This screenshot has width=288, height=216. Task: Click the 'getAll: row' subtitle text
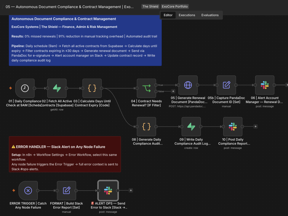(x=57, y=110)
